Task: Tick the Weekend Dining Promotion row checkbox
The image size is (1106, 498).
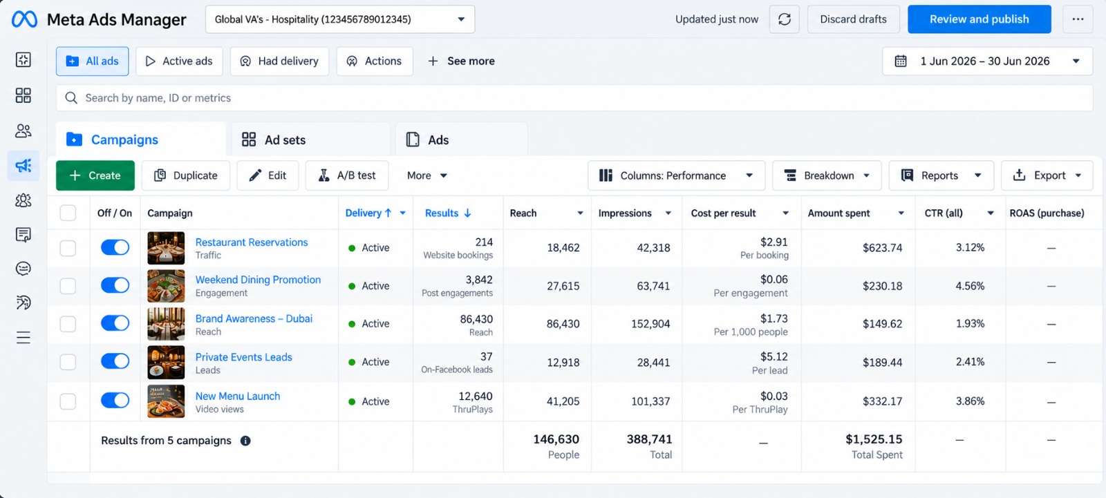Action: click(x=68, y=286)
